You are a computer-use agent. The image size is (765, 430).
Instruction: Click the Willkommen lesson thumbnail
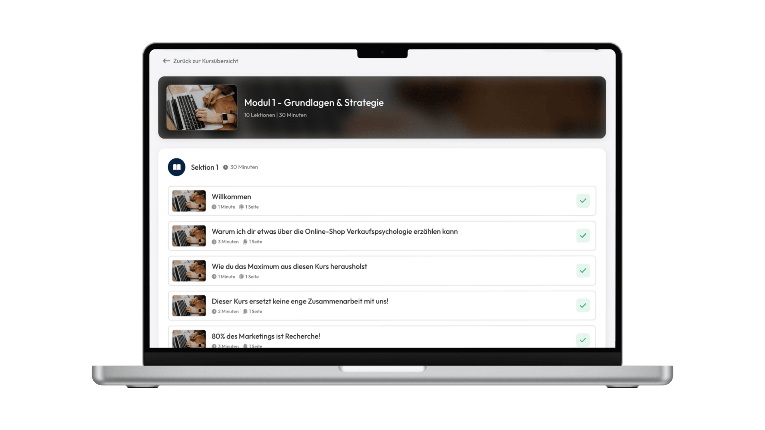[x=189, y=201]
